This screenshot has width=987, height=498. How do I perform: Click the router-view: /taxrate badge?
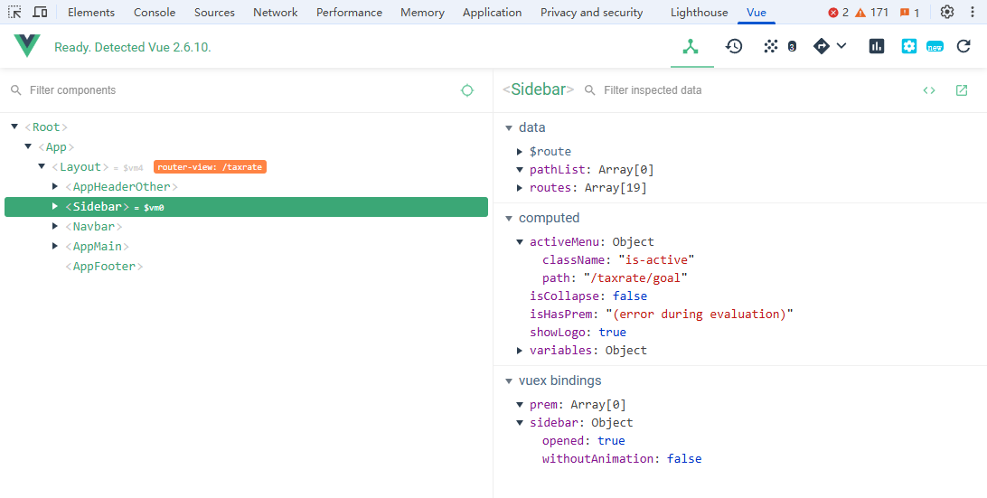pyautogui.click(x=211, y=167)
